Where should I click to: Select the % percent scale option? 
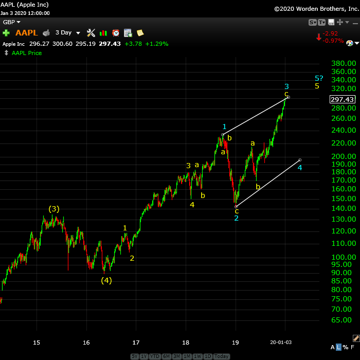346,347
